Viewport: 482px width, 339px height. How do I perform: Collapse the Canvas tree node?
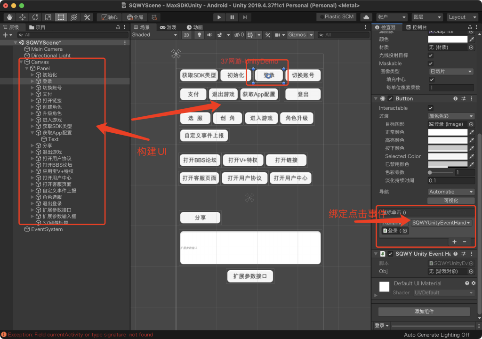click(x=21, y=62)
